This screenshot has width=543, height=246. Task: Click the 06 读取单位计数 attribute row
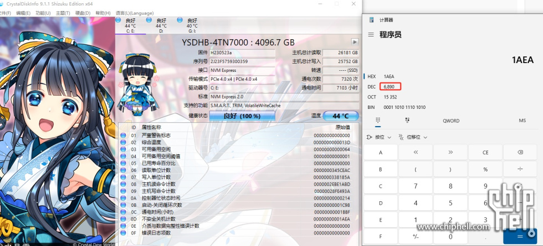[235, 170]
